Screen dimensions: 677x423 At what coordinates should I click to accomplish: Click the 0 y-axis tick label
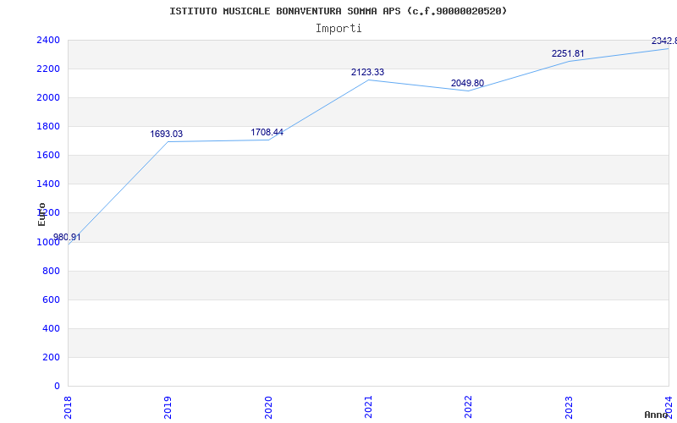click(57, 387)
